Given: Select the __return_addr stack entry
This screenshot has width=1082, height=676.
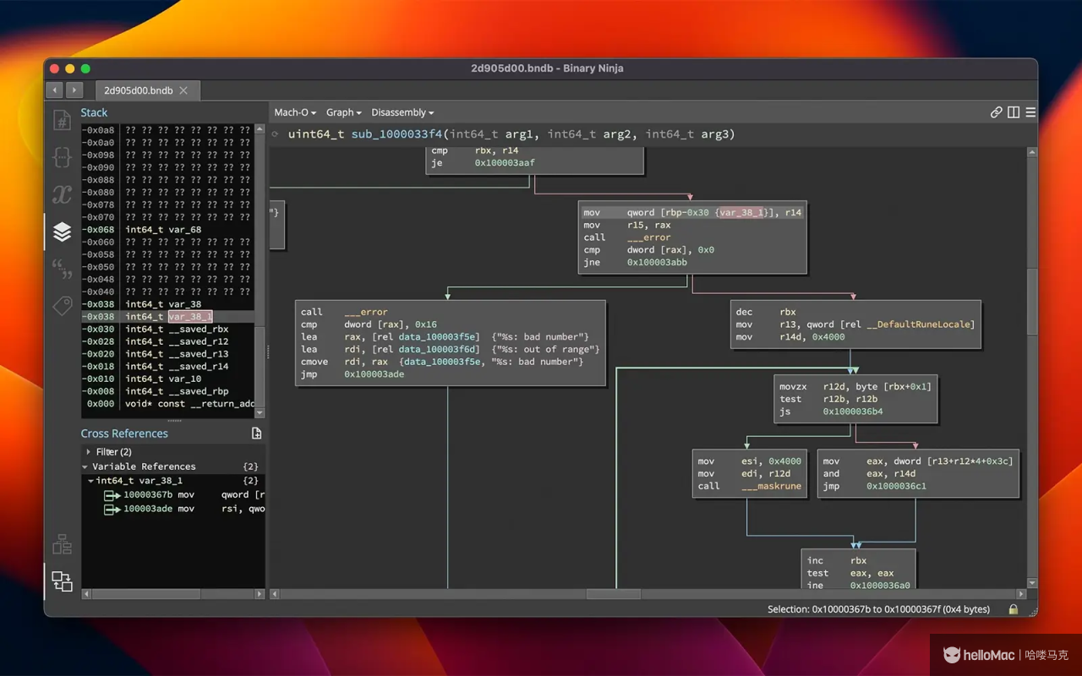Looking at the screenshot, I should click(167, 404).
